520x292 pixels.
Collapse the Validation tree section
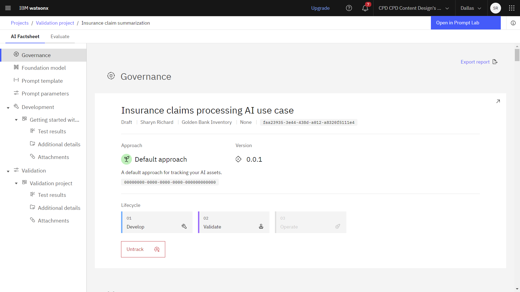pyautogui.click(x=8, y=171)
